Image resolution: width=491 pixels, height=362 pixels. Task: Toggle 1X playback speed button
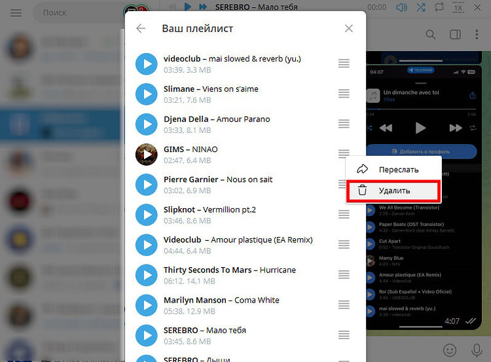[459, 7]
